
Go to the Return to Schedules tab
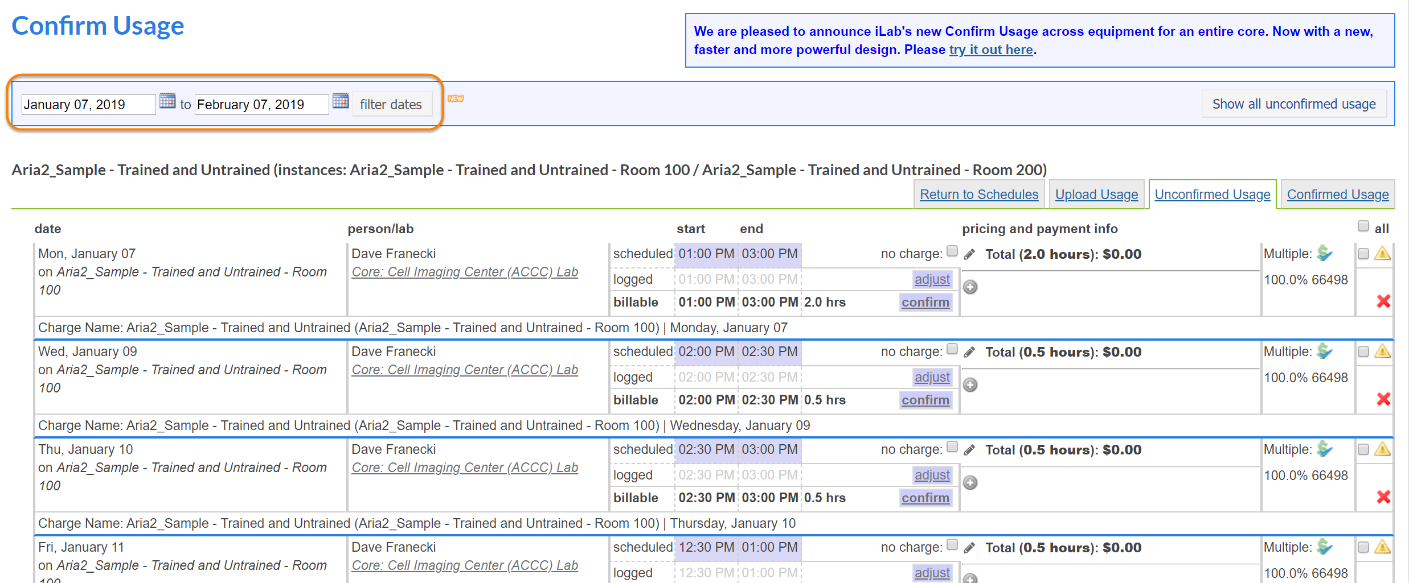pos(978,195)
